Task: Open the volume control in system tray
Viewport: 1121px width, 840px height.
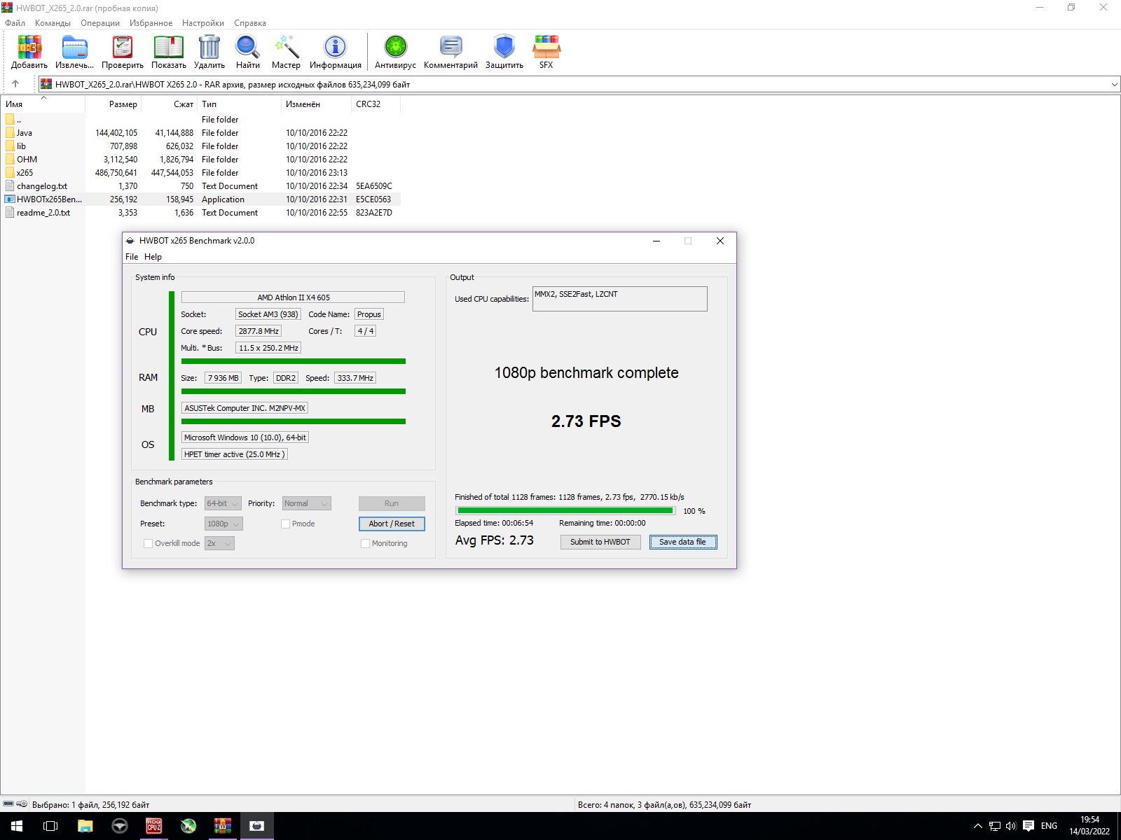Action: (1011, 826)
